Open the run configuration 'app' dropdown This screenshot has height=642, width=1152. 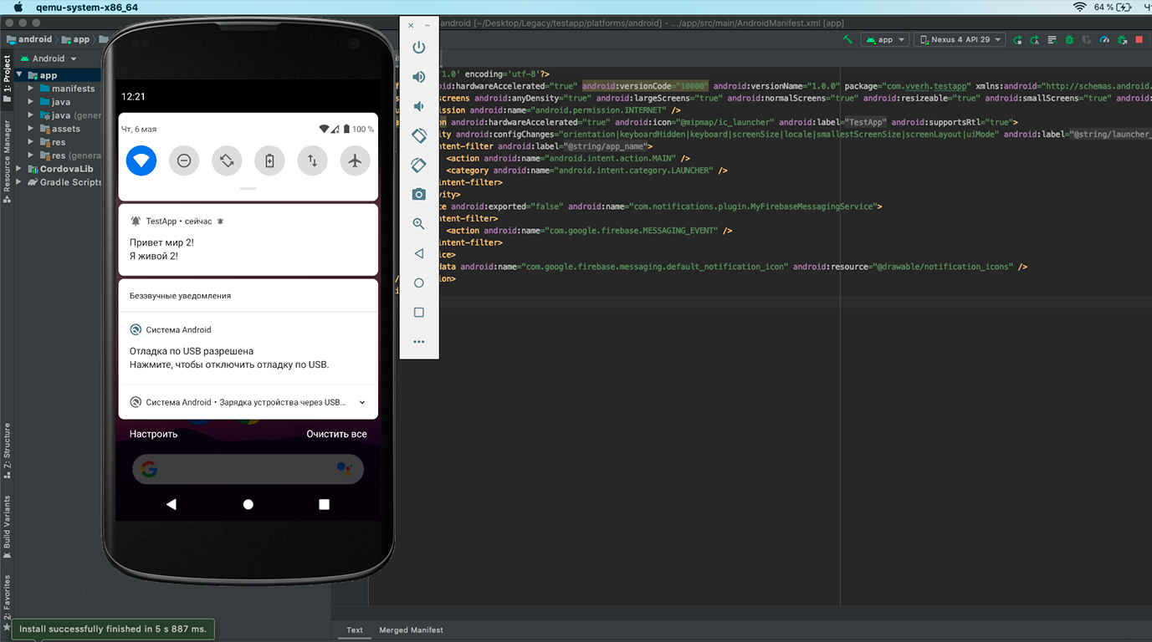click(x=885, y=39)
